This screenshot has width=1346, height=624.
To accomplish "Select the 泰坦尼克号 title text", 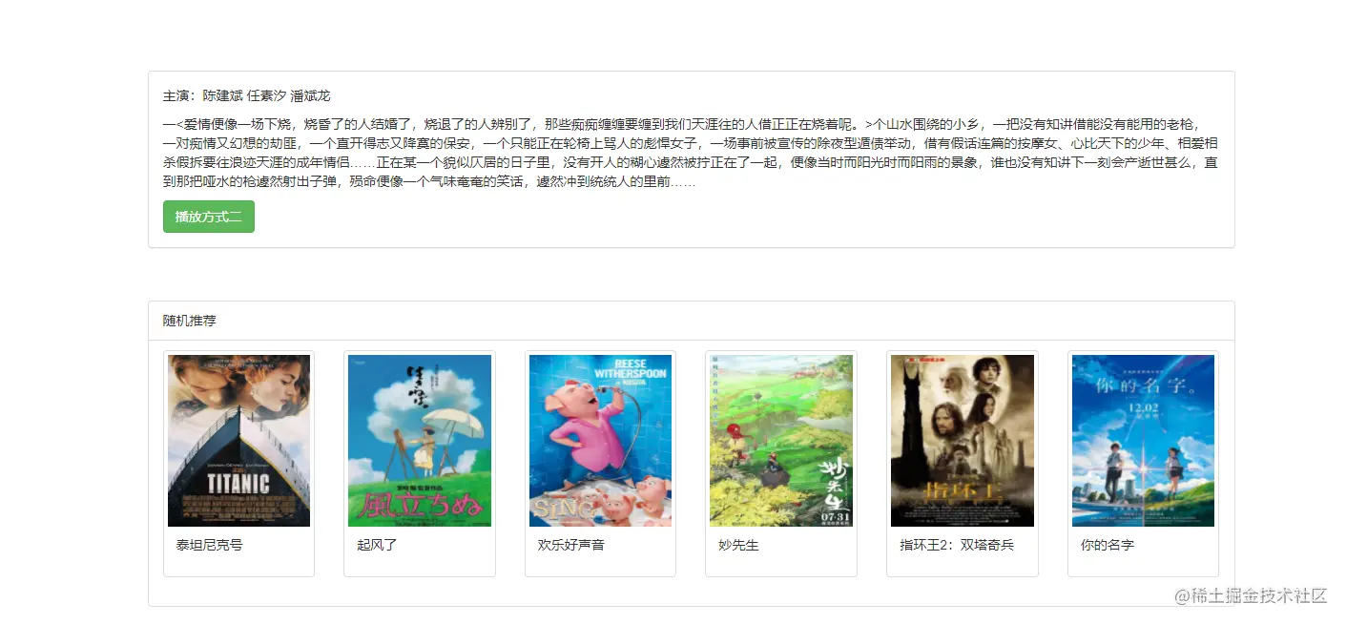I will (210, 545).
